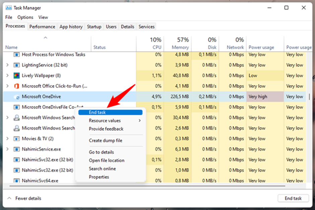Click the vertical scrollbar thumb
Screen dimensions: 315x210
pos(309,97)
